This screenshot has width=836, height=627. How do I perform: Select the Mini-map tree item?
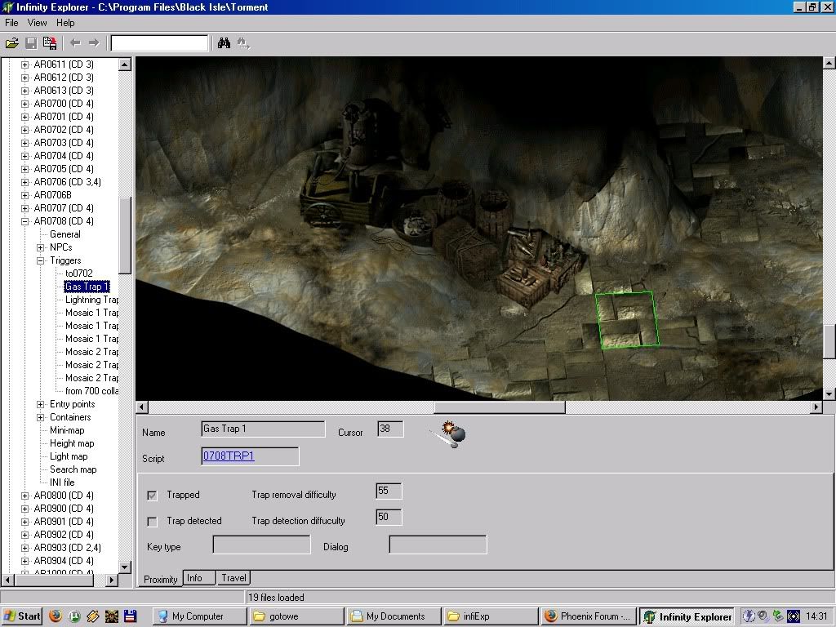[67, 430]
